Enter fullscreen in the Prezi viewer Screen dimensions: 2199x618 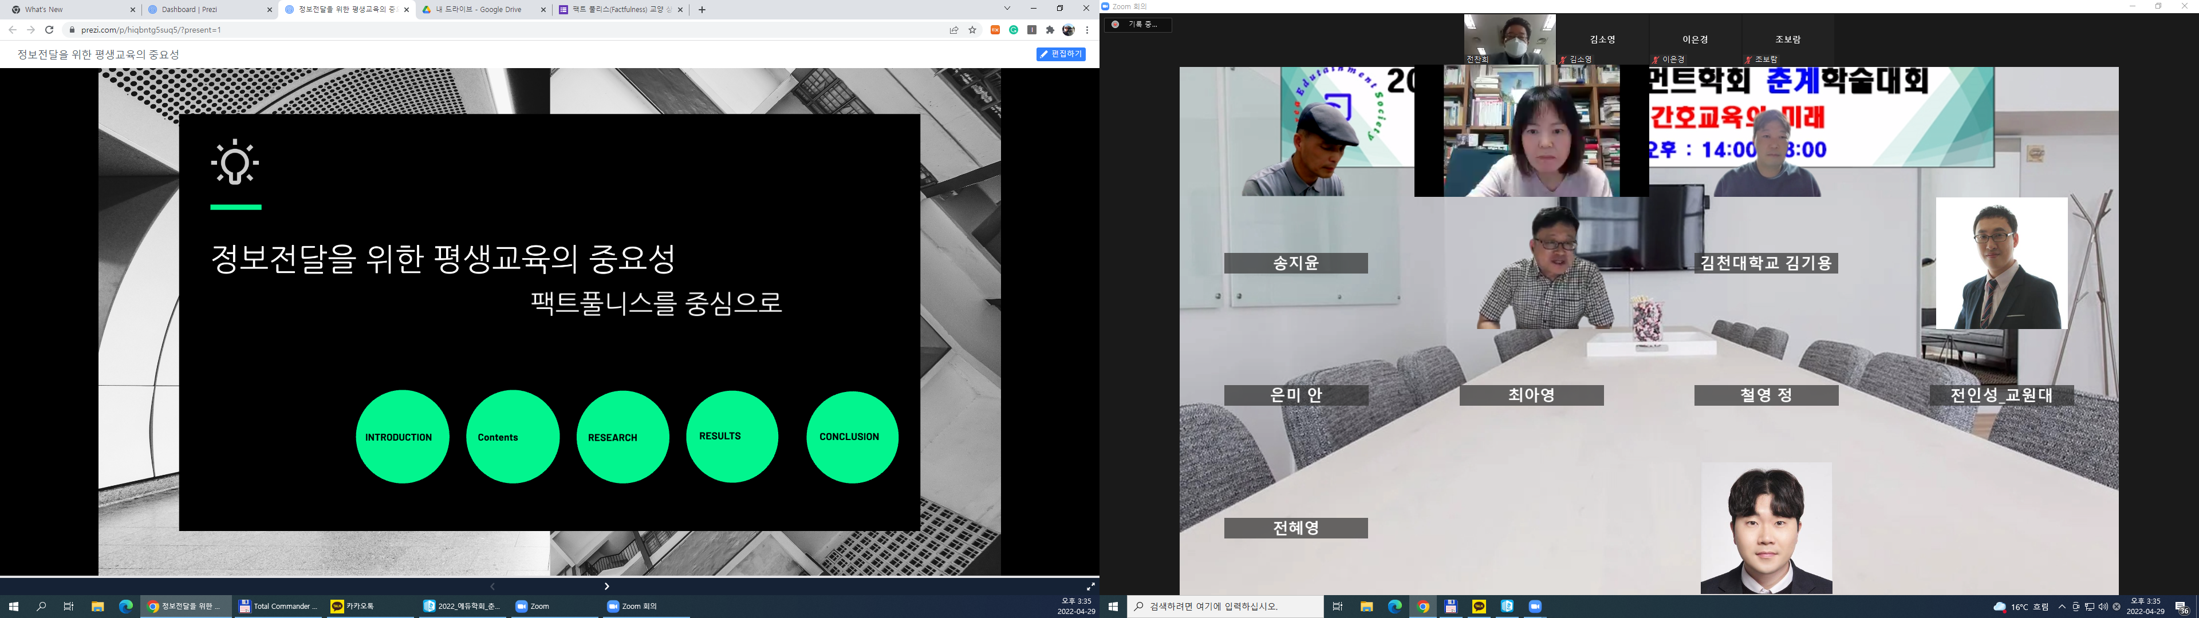click(x=1090, y=587)
